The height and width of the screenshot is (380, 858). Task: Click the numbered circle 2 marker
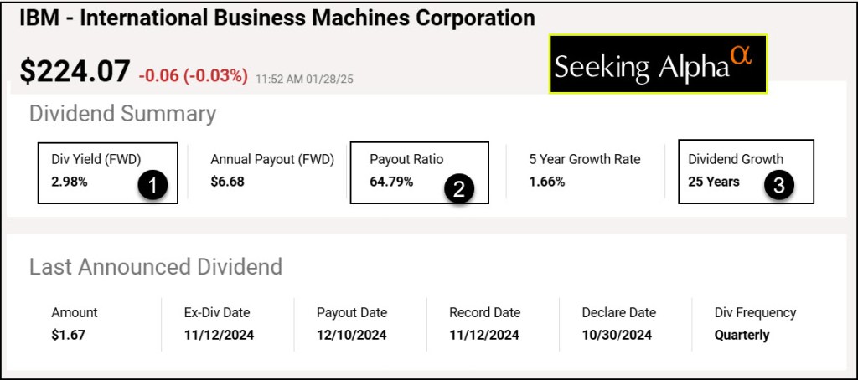458,188
